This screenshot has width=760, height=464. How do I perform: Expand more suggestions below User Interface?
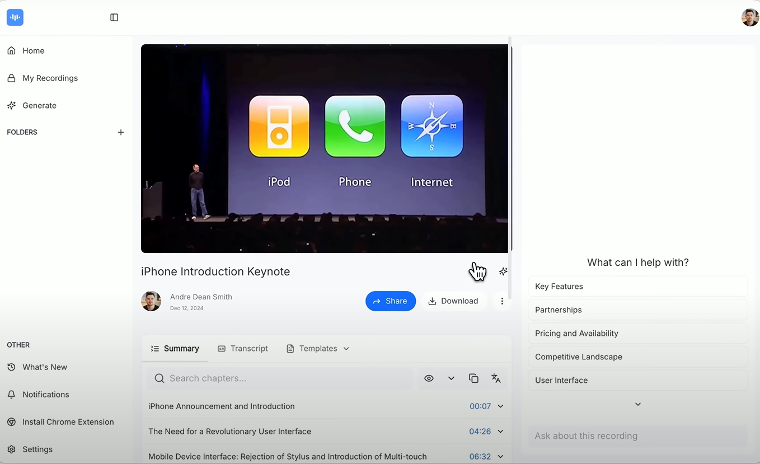coord(637,404)
